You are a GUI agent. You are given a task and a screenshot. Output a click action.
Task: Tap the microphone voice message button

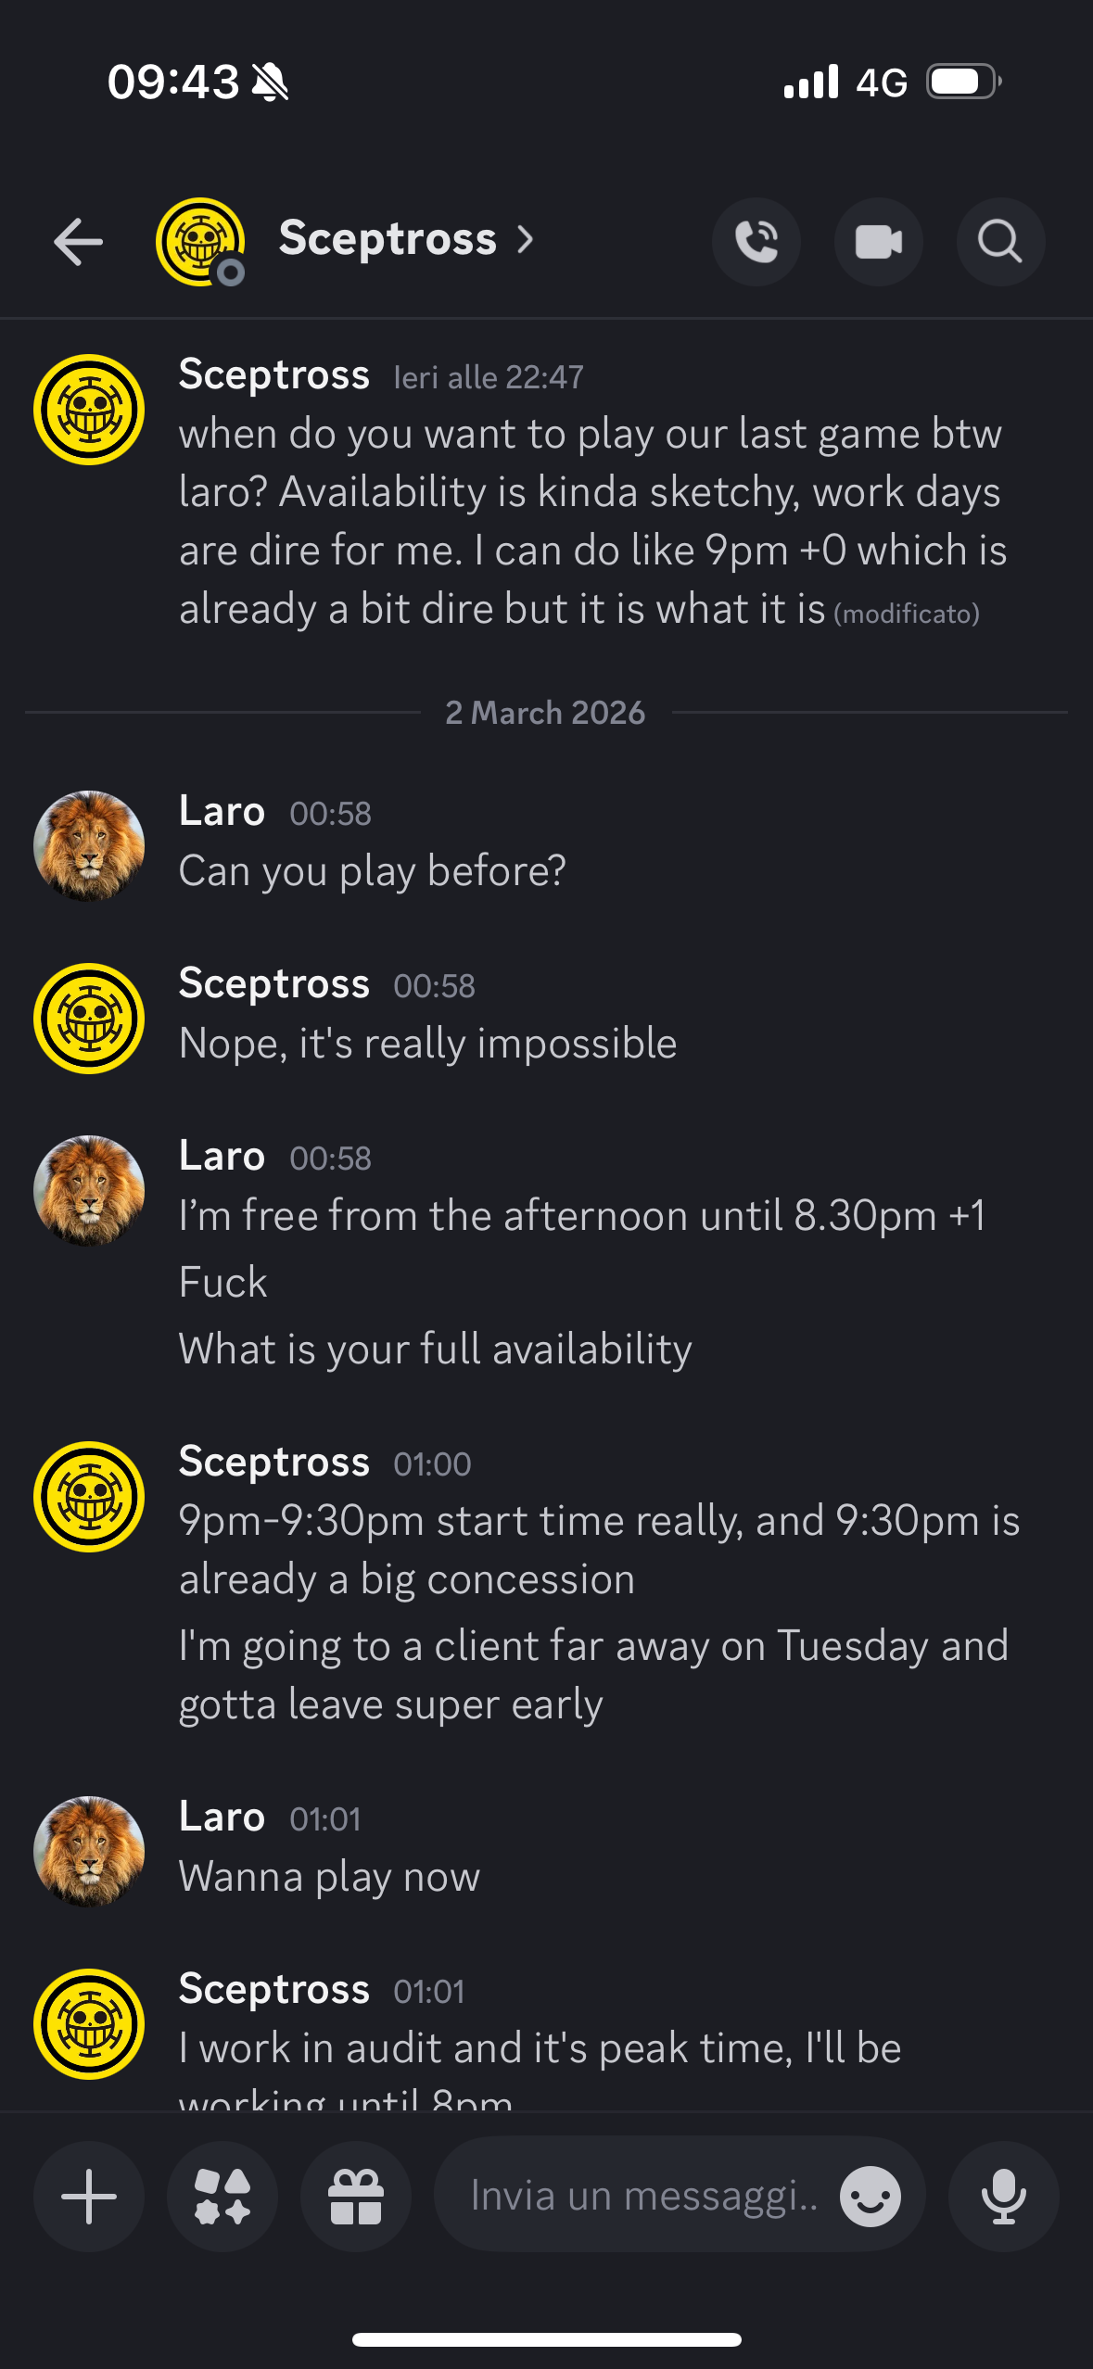point(1003,2196)
